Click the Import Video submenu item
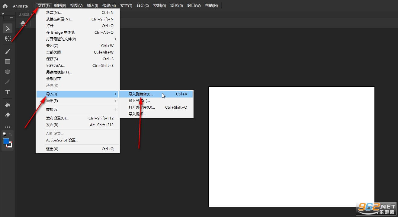 click(156, 114)
